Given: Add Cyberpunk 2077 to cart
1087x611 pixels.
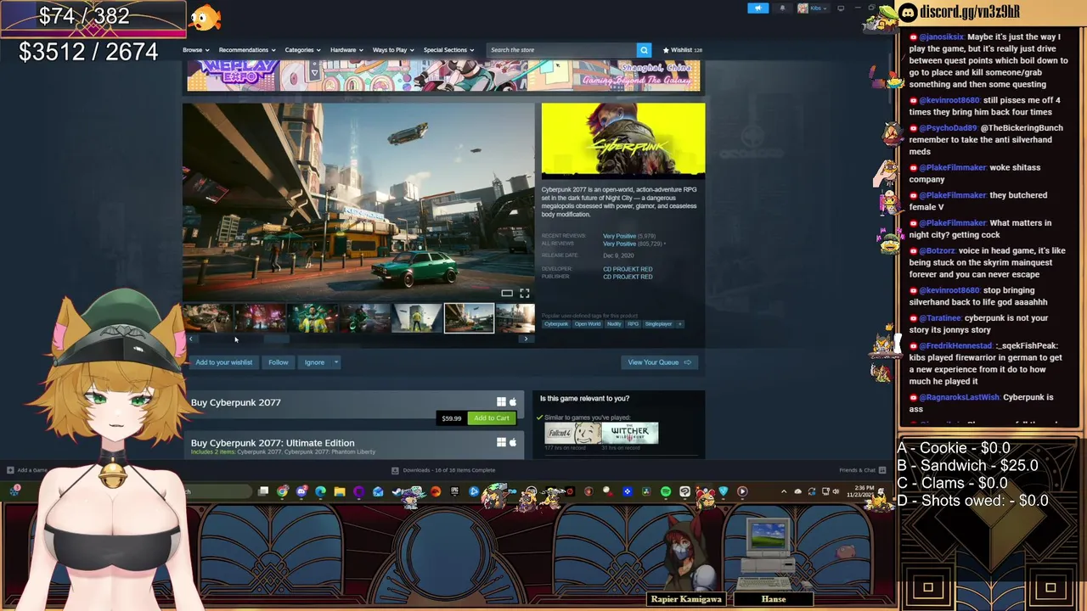Looking at the screenshot, I should [x=492, y=418].
